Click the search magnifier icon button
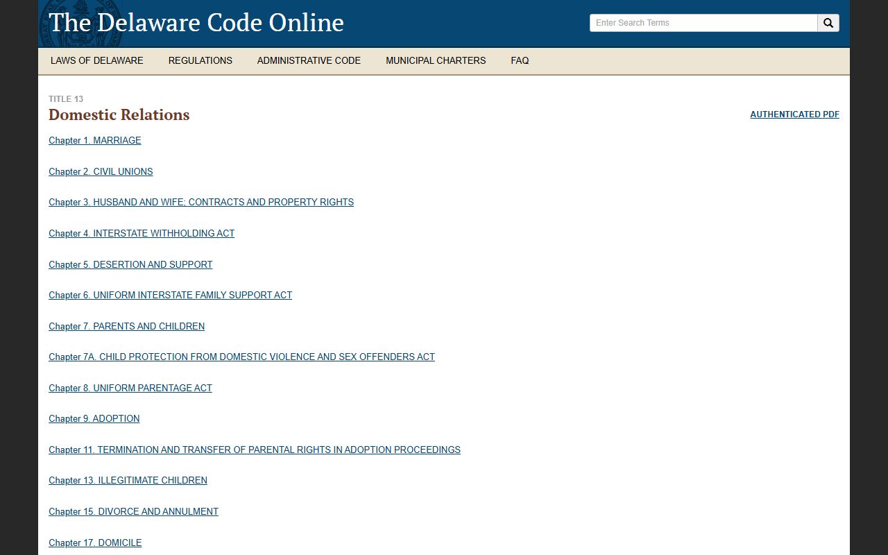 [828, 23]
